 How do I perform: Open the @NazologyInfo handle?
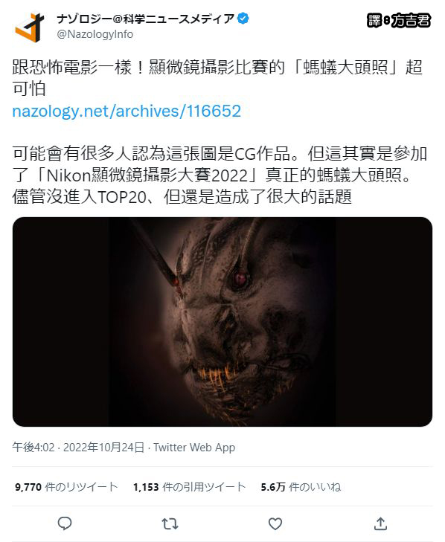pyautogui.click(x=95, y=34)
